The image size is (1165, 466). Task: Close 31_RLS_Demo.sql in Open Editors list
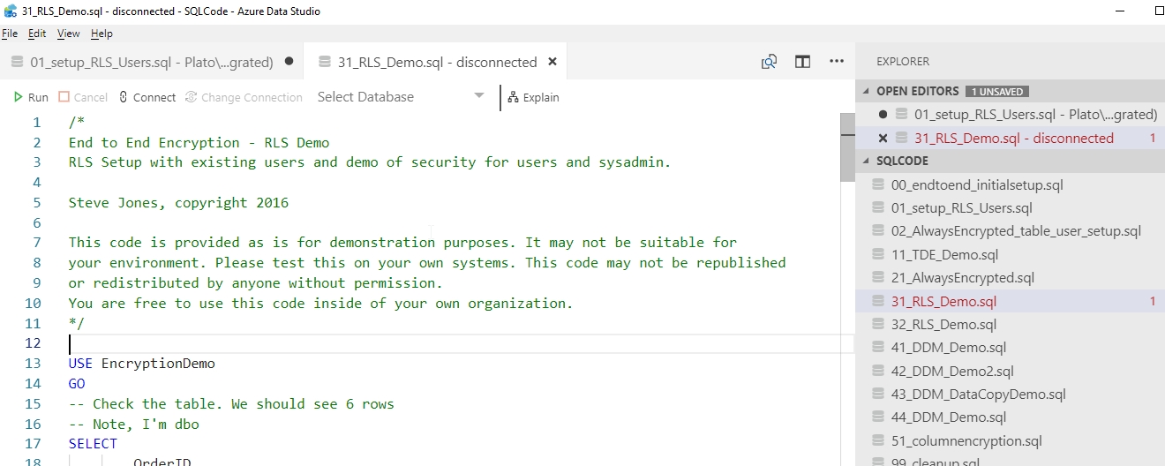tap(883, 139)
